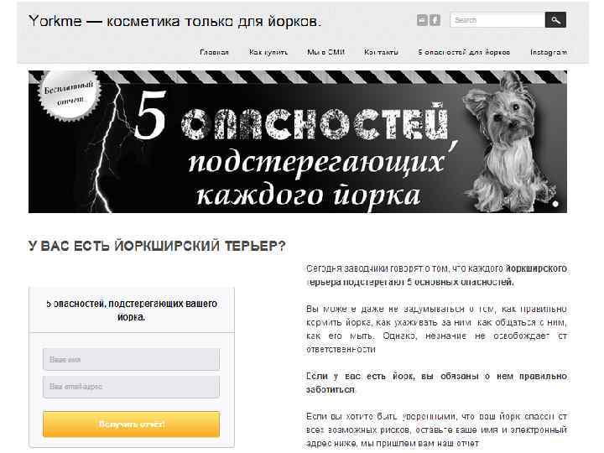Open the Главная menu item
The height and width of the screenshot is (453, 604).
(214, 52)
